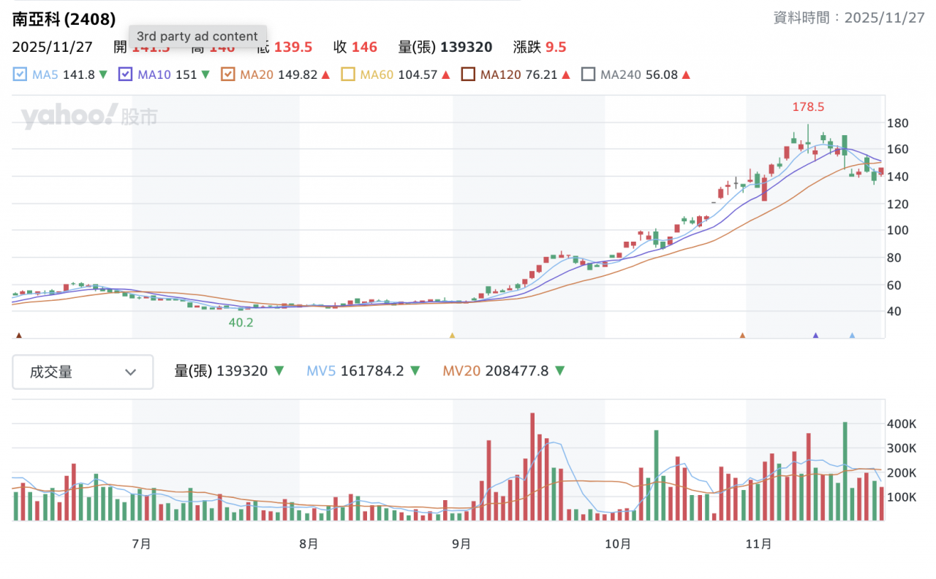Click the red up arrow beside MA240 value
Screen dimensions: 936x579
tap(686, 74)
